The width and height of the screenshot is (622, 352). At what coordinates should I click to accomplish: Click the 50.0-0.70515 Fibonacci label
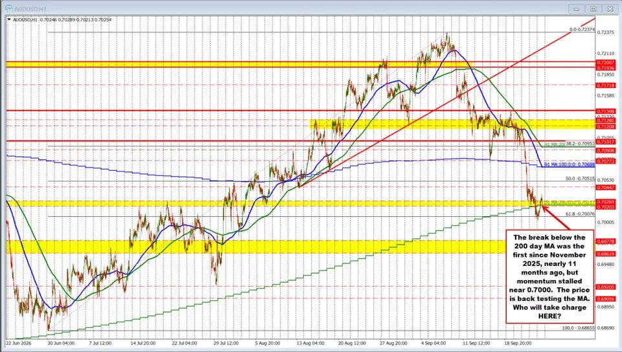581,179
